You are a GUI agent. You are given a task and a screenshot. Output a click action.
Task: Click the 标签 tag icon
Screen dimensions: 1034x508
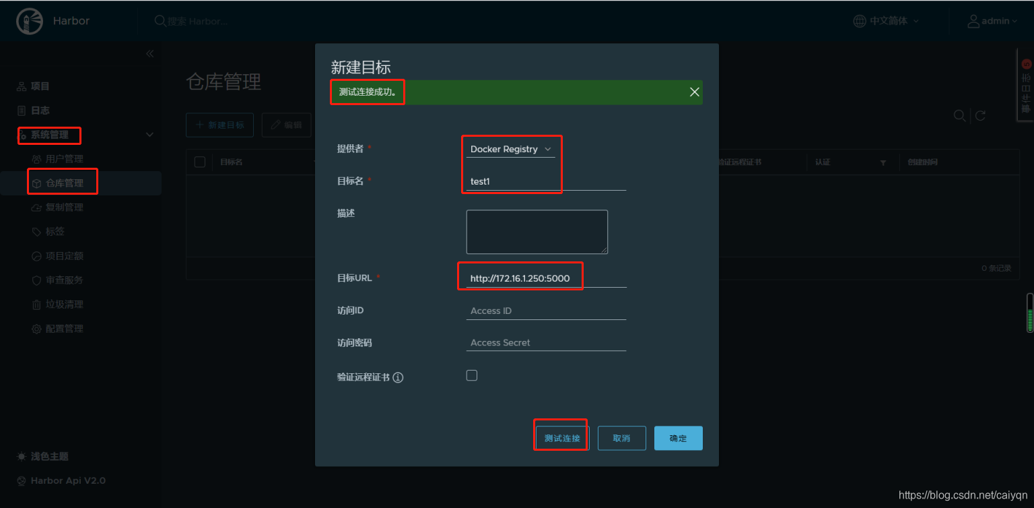click(36, 232)
